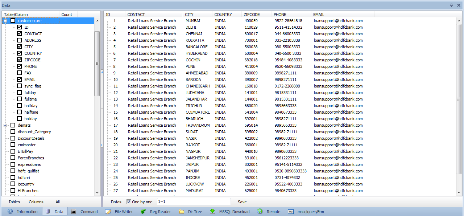Uncheck the ID column checkbox
The width and height of the screenshot is (464, 216).
click(x=20, y=27)
